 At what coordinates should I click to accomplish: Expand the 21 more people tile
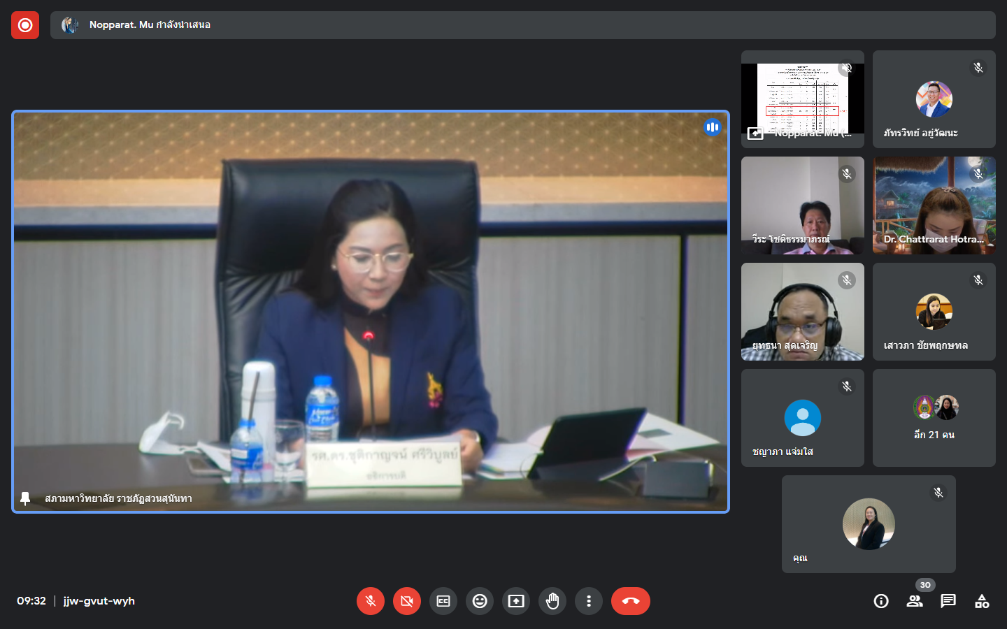(x=934, y=418)
